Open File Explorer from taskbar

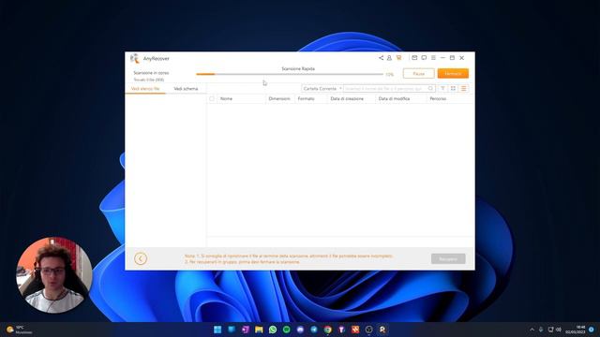259,330
